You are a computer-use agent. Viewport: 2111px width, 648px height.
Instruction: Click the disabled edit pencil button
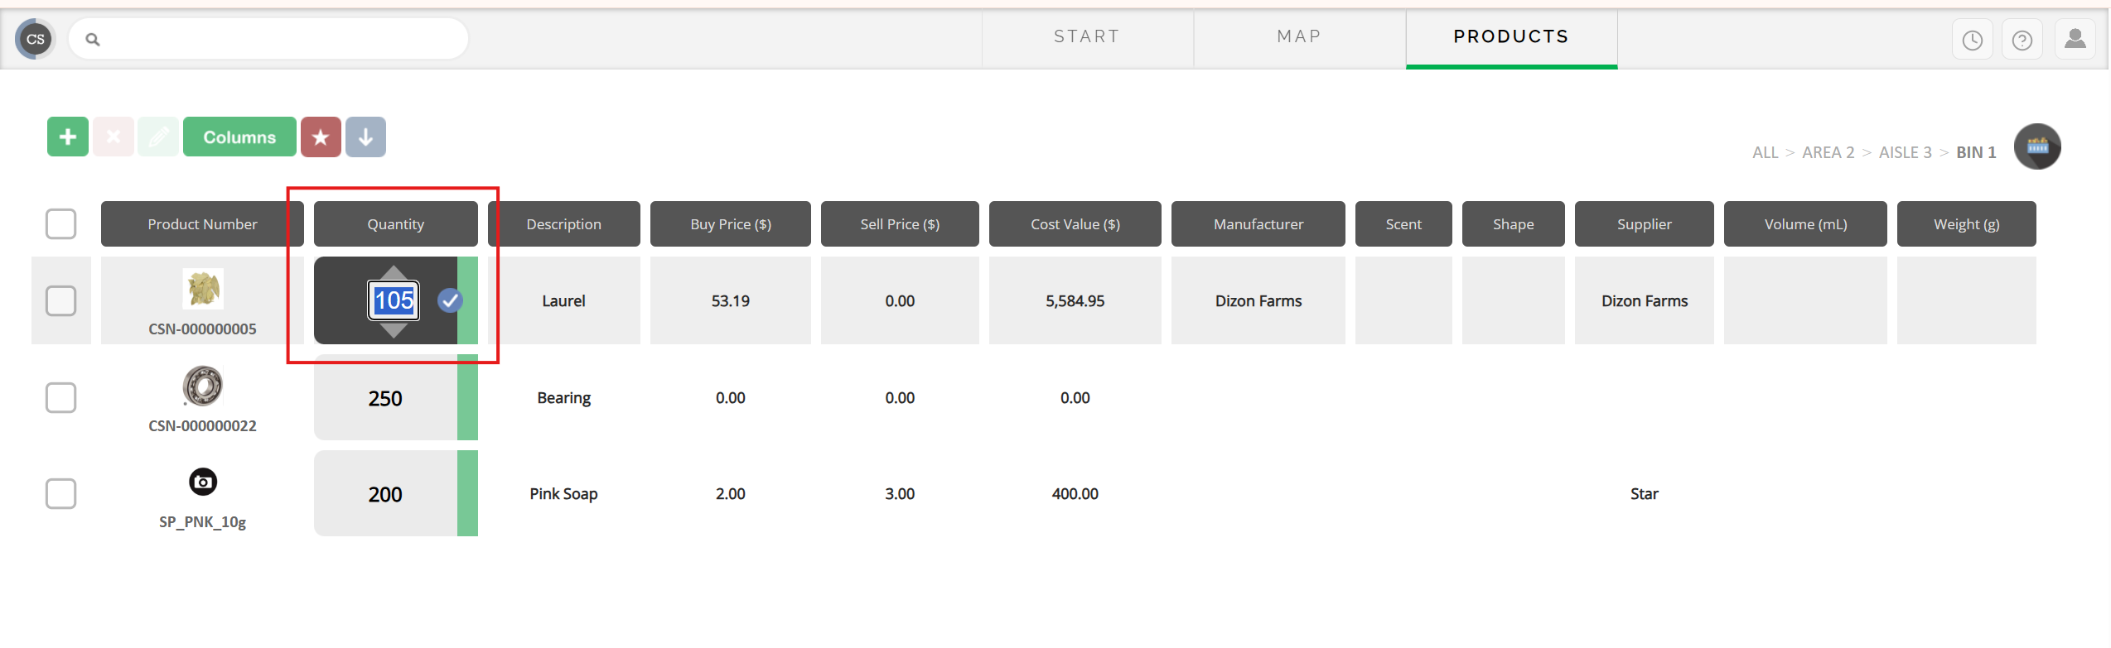(158, 137)
